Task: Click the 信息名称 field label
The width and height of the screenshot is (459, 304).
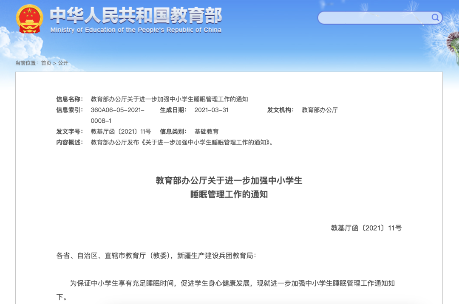Action: (69, 99)
